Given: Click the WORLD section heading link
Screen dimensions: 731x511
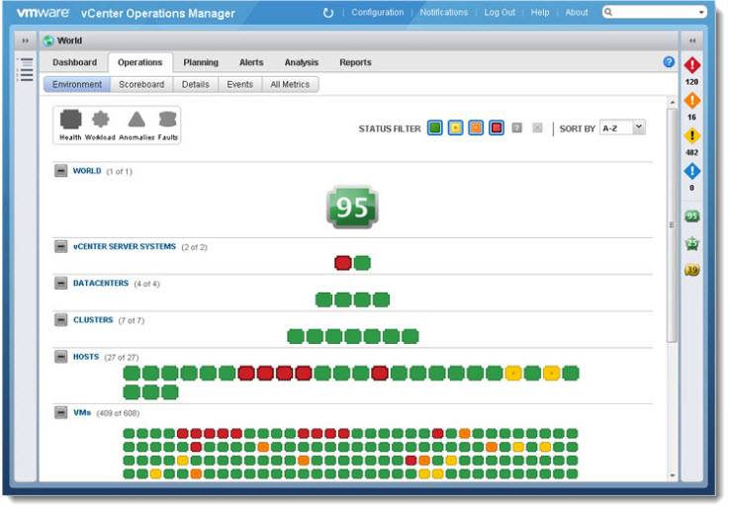Looking at the screenshot, I should 87,171.
